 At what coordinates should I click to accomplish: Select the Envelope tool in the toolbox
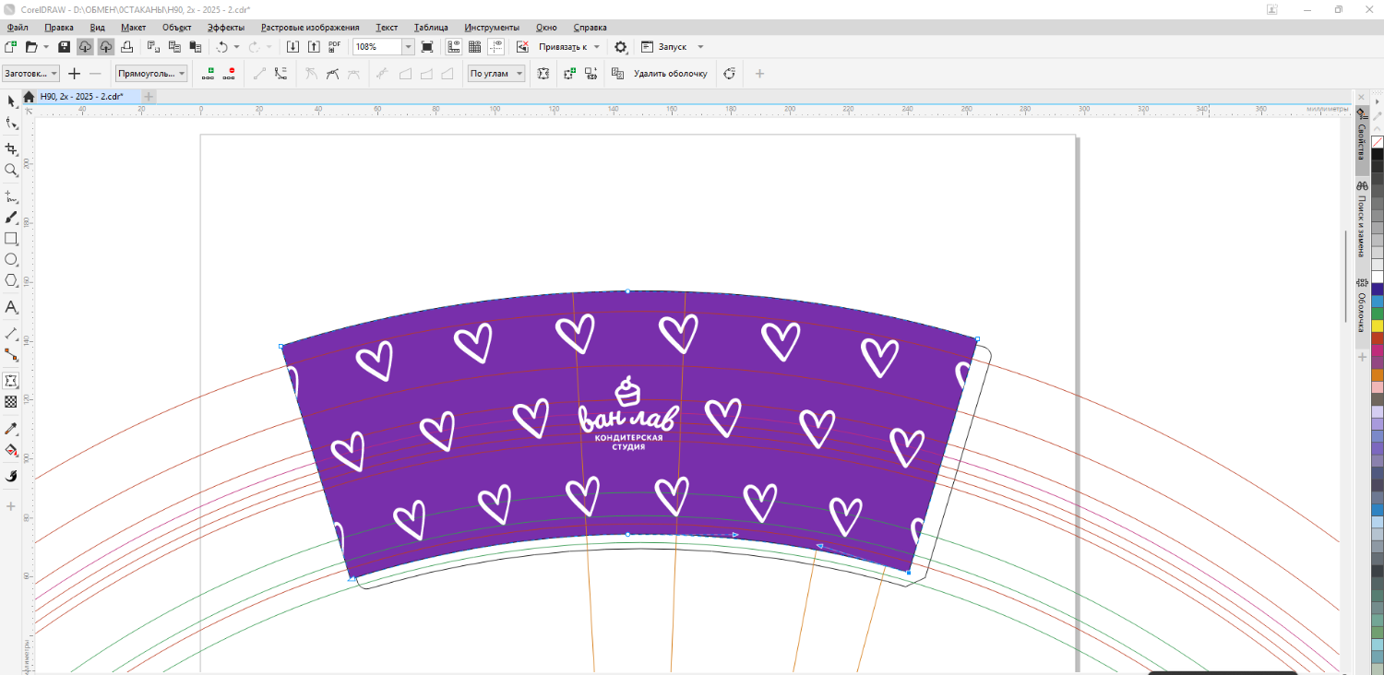click(x=11, y=381)
